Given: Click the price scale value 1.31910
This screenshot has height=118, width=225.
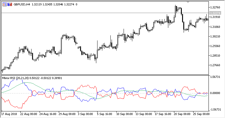Looking at the screenshot, I should click(215, 17).
